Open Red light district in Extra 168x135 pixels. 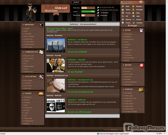coord(129,58)
